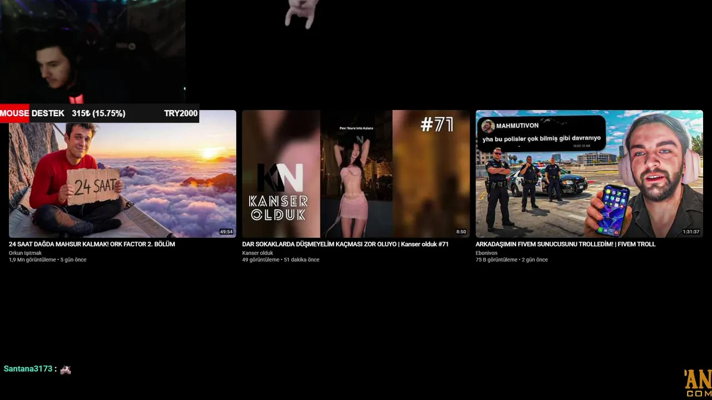Click the red MOUSE label in donation bar
The width and height of the screenshot is (712, 400).
click(x=14, y=113)
